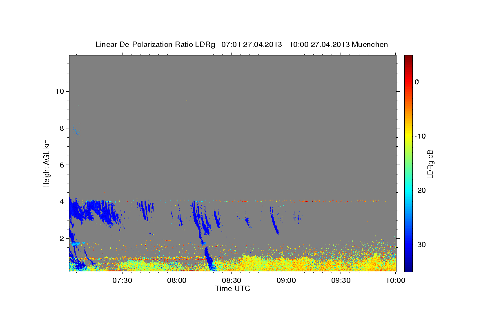Click the height tick label 6
Image resolution: width=490 pixels, height=326 pixels.
coord(61,165)
